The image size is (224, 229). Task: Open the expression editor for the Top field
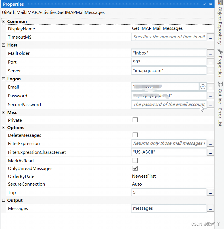(x=210, y=192)
